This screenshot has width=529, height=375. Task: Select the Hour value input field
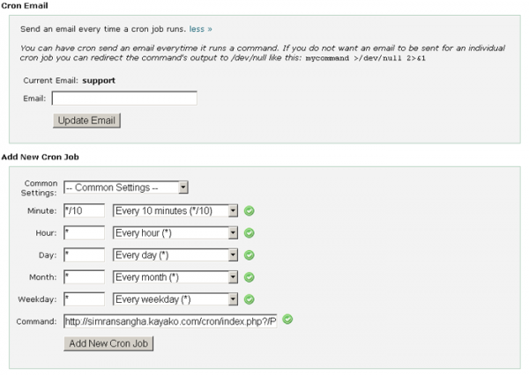[x=84, y=233]
